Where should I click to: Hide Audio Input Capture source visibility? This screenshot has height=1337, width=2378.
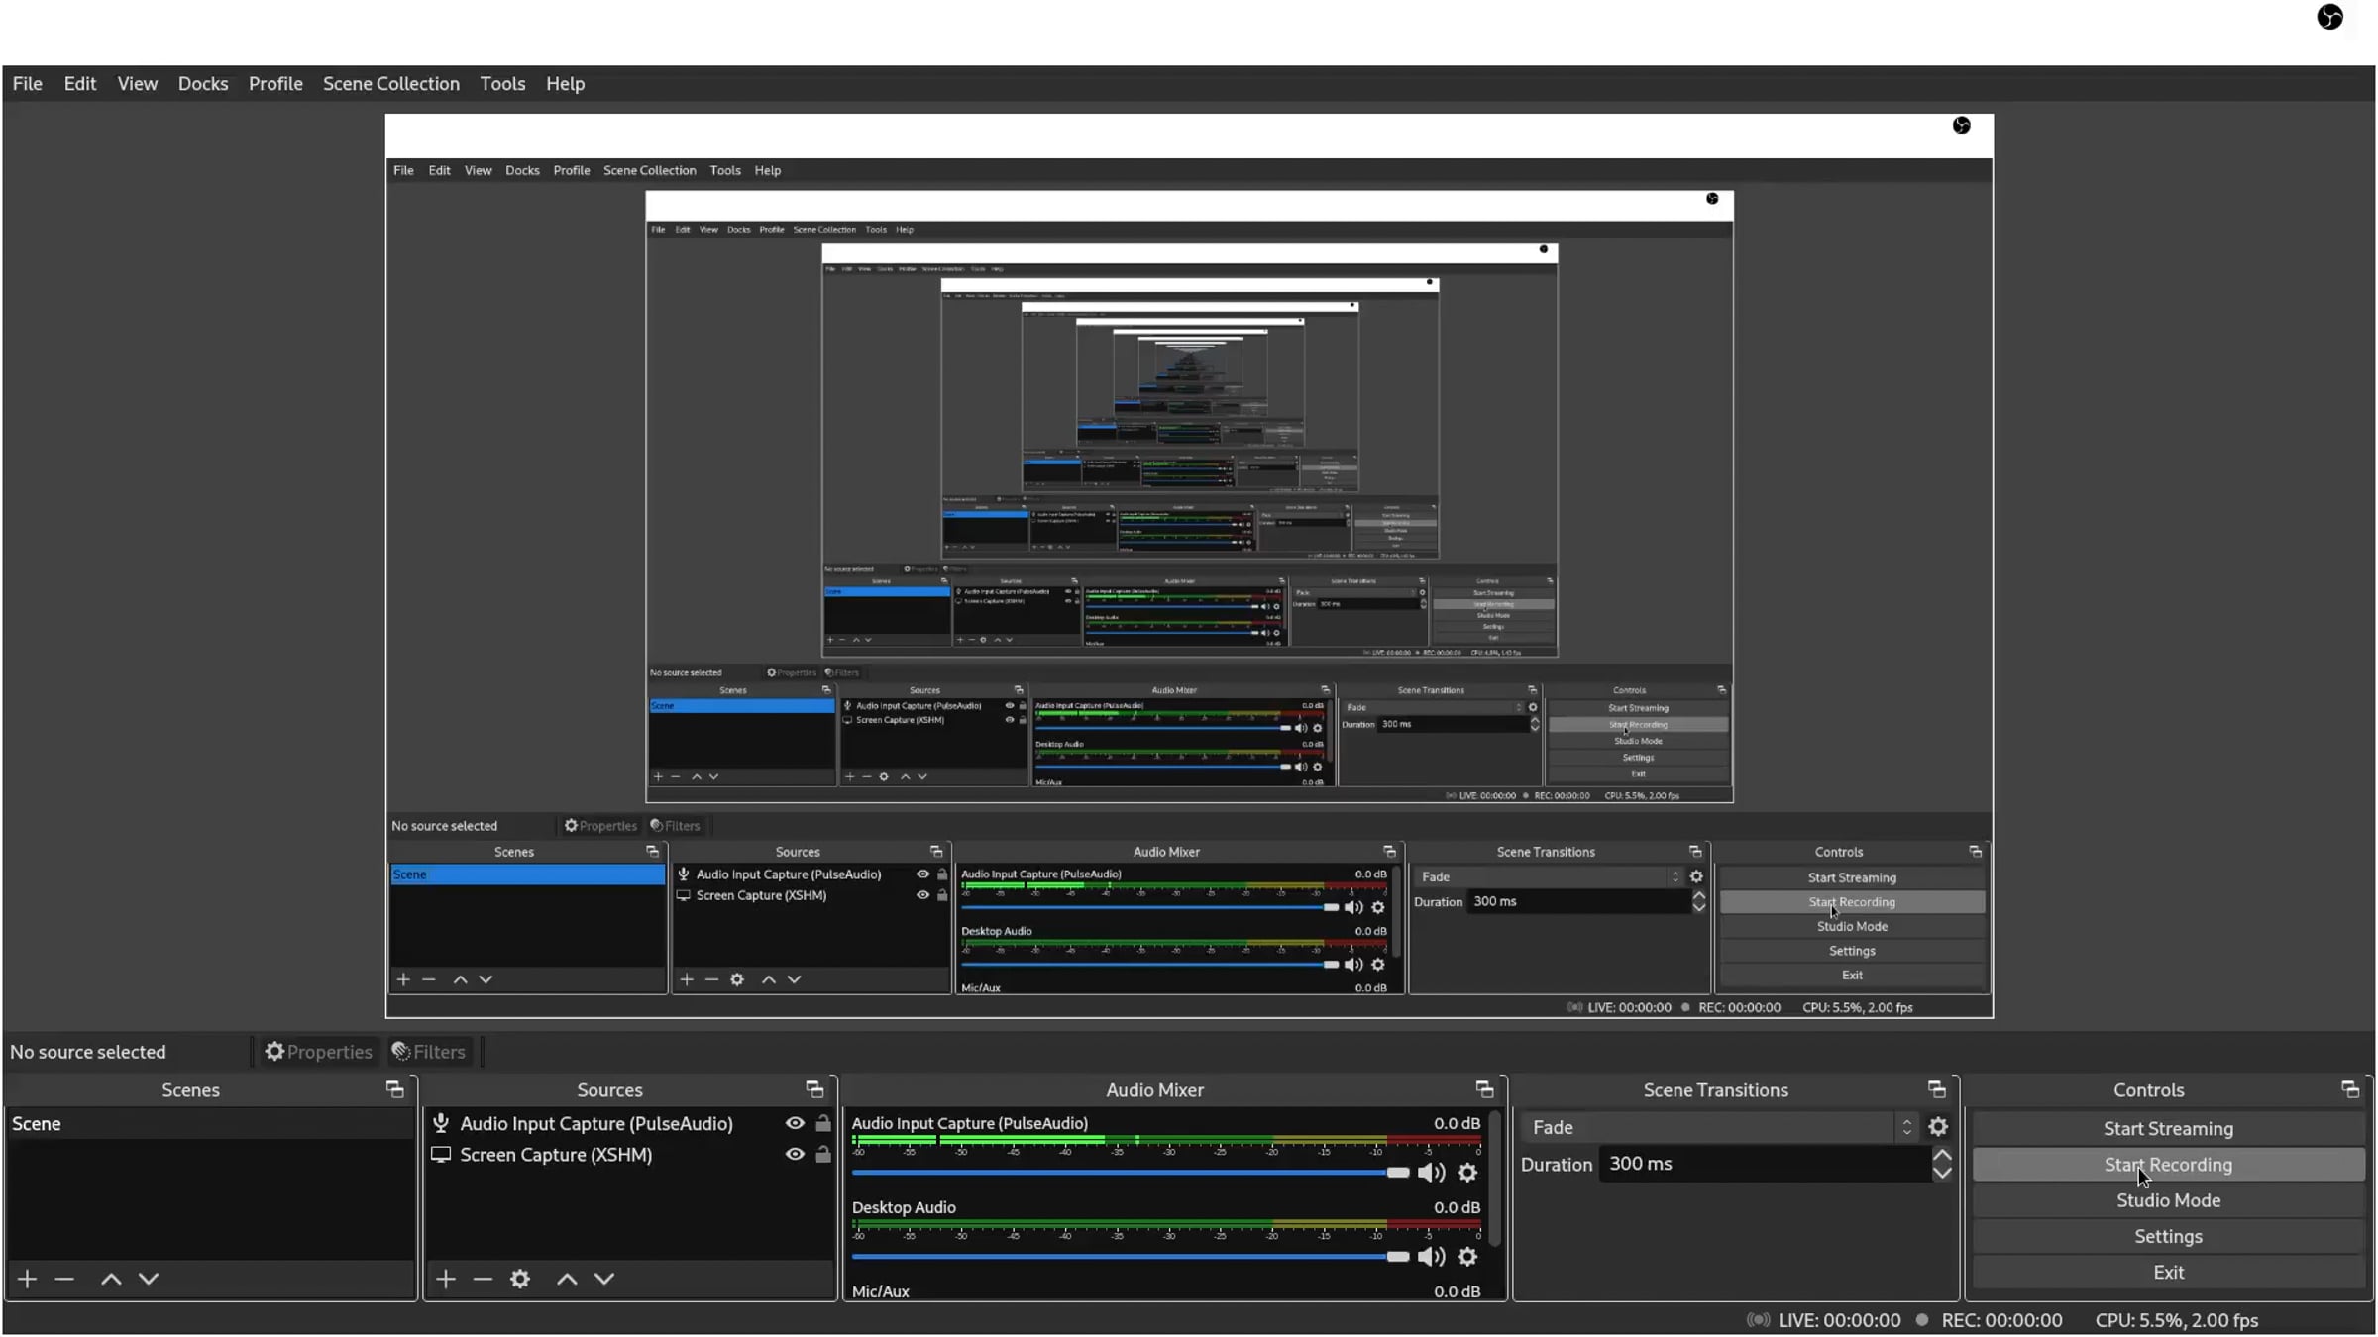(795, 1123)
